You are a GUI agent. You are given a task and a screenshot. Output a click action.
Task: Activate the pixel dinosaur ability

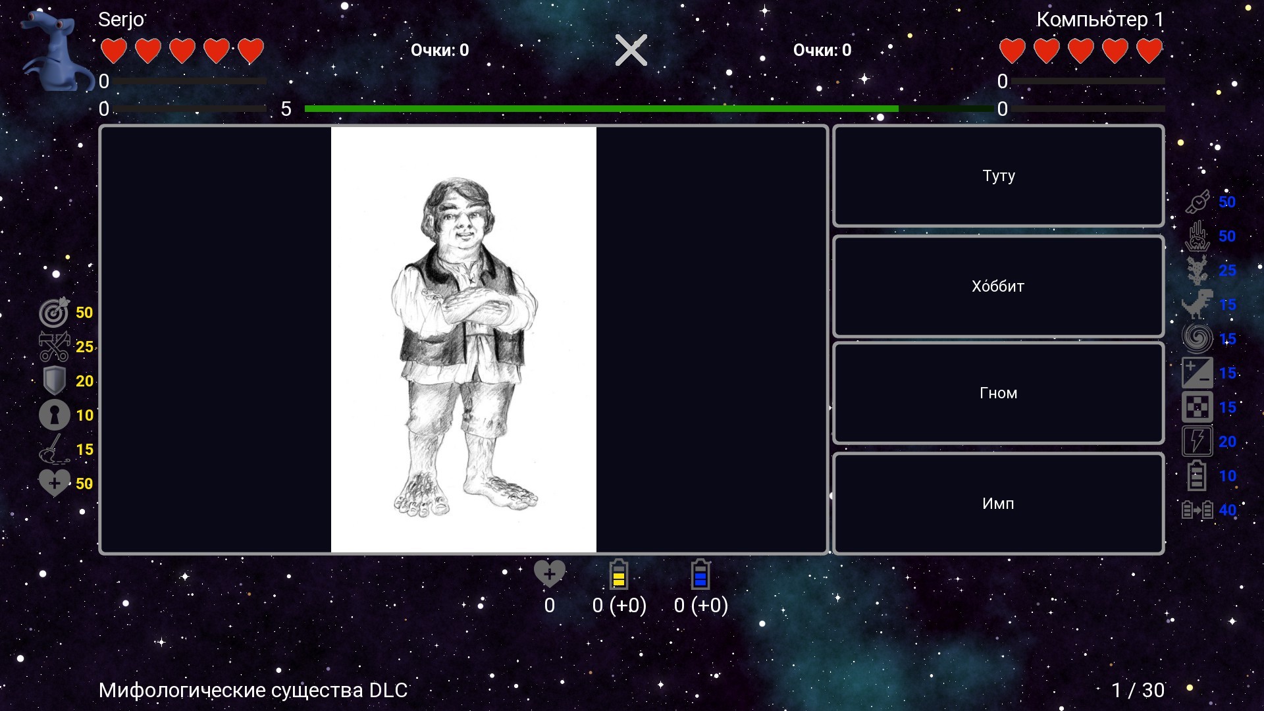click(1197, 305)
